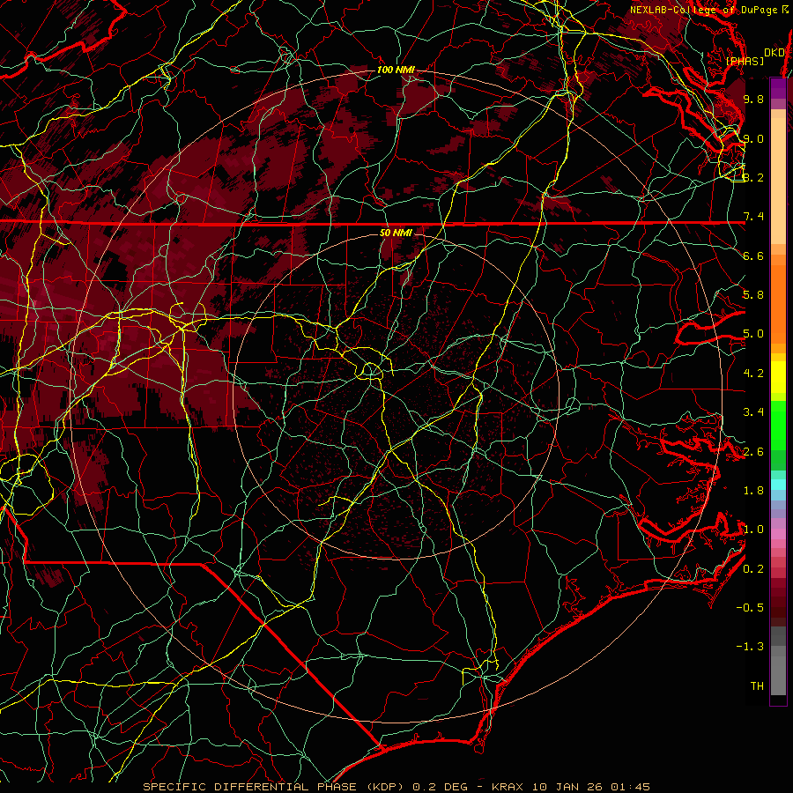Click the NEXLAB-College of DuPage credit text

[x=703, y=10]
